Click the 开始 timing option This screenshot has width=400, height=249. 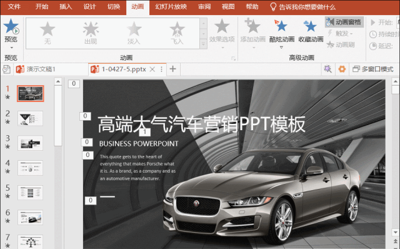[381, 23]
